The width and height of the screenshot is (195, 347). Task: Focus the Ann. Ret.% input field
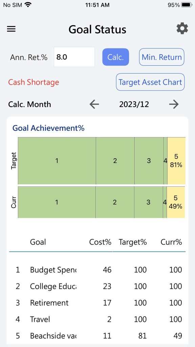(74, 57)
